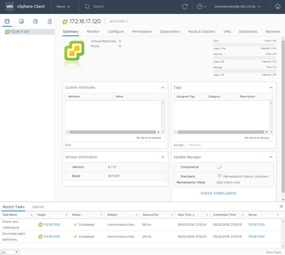285x255 pixels.
Task: Open the Server column filter dropdown
Action: pos(278,215)
